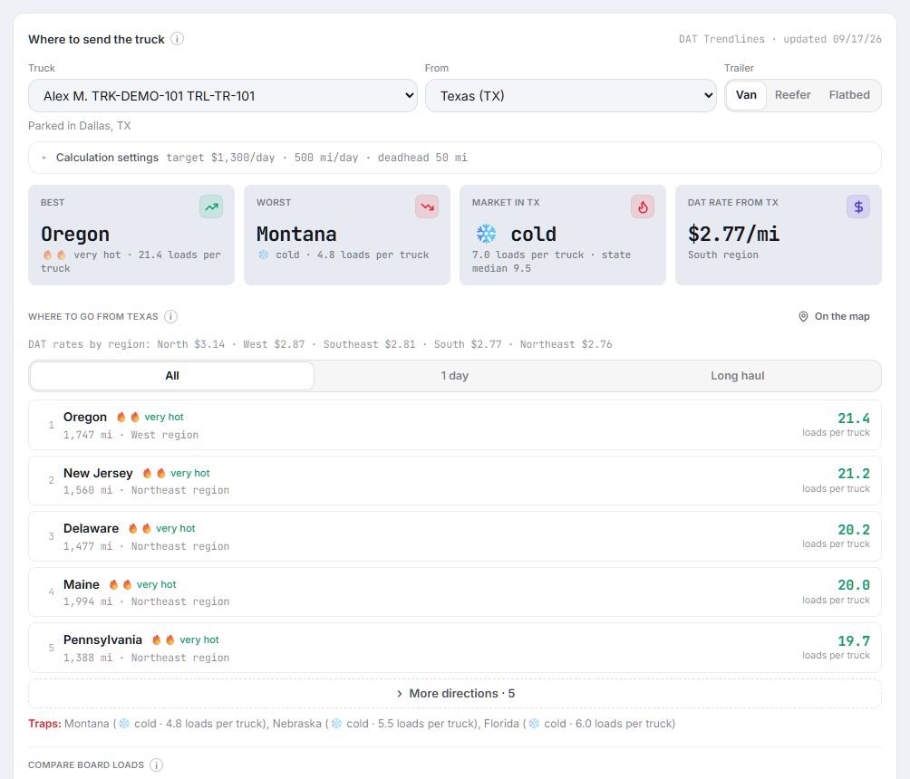Click info icon next to Where to go from Texas
This screenshot has width=910, height=779.
[x=170, y=317]
